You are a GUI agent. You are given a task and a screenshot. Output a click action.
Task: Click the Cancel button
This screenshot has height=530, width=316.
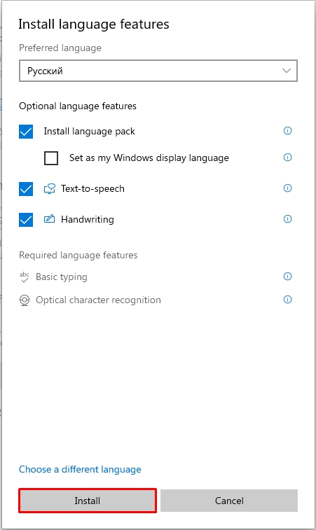tap(229, 501)
